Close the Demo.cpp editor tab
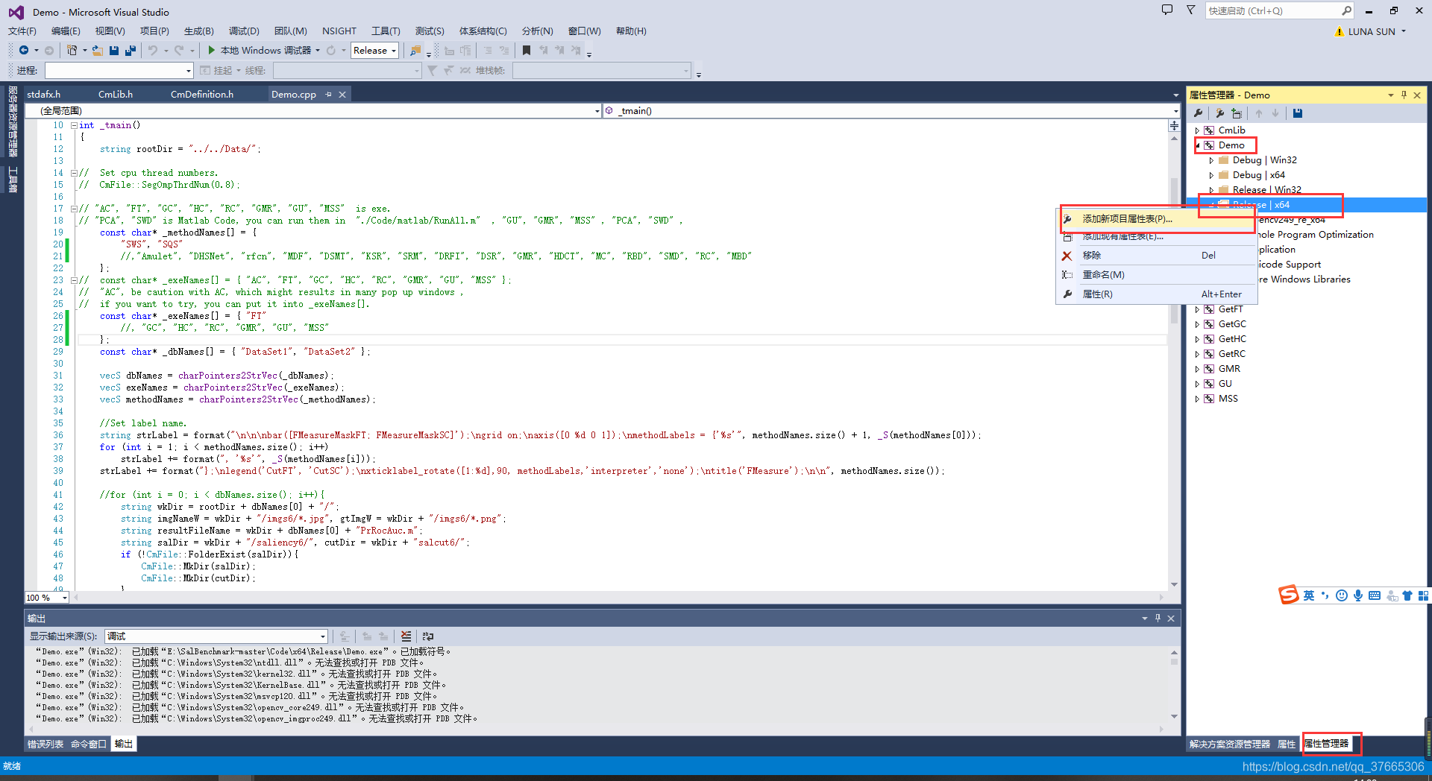Viewport: 1432px width, 781px height. (342, 94)
